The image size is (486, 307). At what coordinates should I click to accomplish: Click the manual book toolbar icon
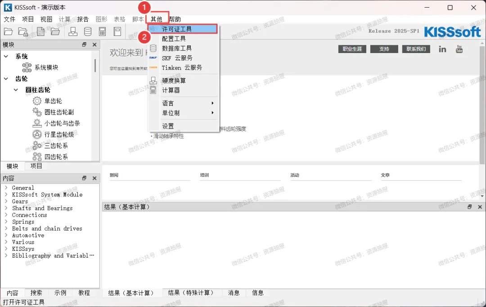click(117, 31)
